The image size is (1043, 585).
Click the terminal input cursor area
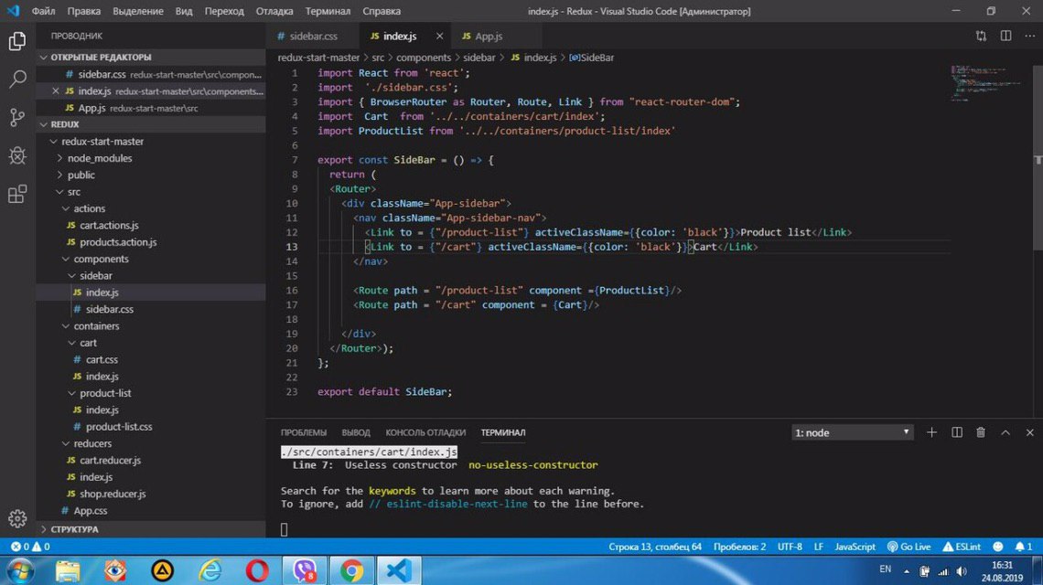(284, 529)
